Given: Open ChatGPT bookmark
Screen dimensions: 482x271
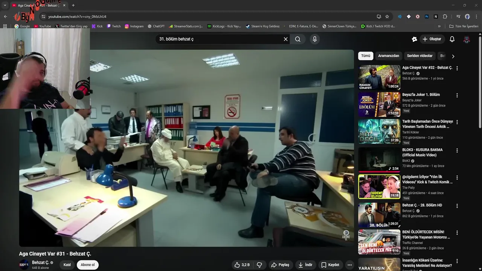Looking at the screenshot, I should 156,26.
